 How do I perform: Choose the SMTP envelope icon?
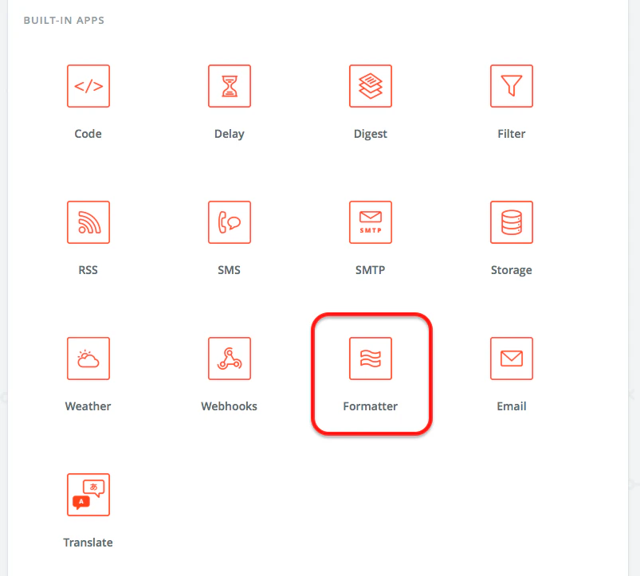pyautogui.click(x=371, y=222)
